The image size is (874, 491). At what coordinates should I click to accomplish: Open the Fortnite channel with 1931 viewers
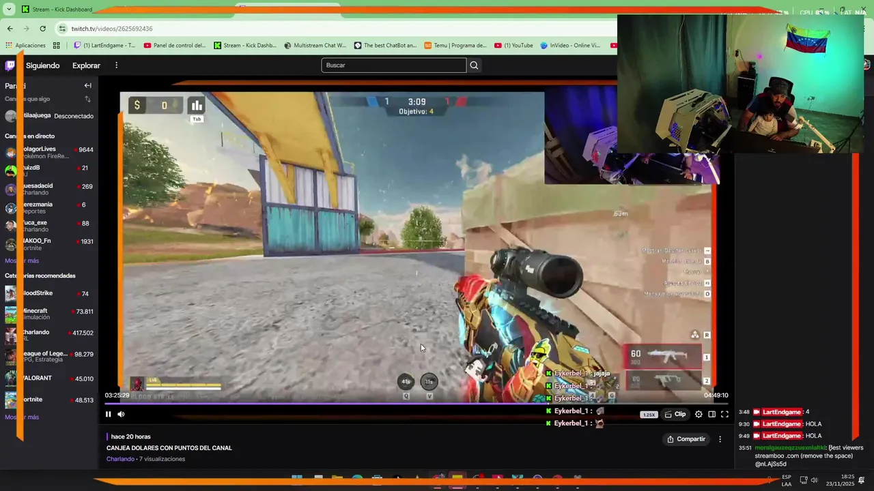click(49, 244)
